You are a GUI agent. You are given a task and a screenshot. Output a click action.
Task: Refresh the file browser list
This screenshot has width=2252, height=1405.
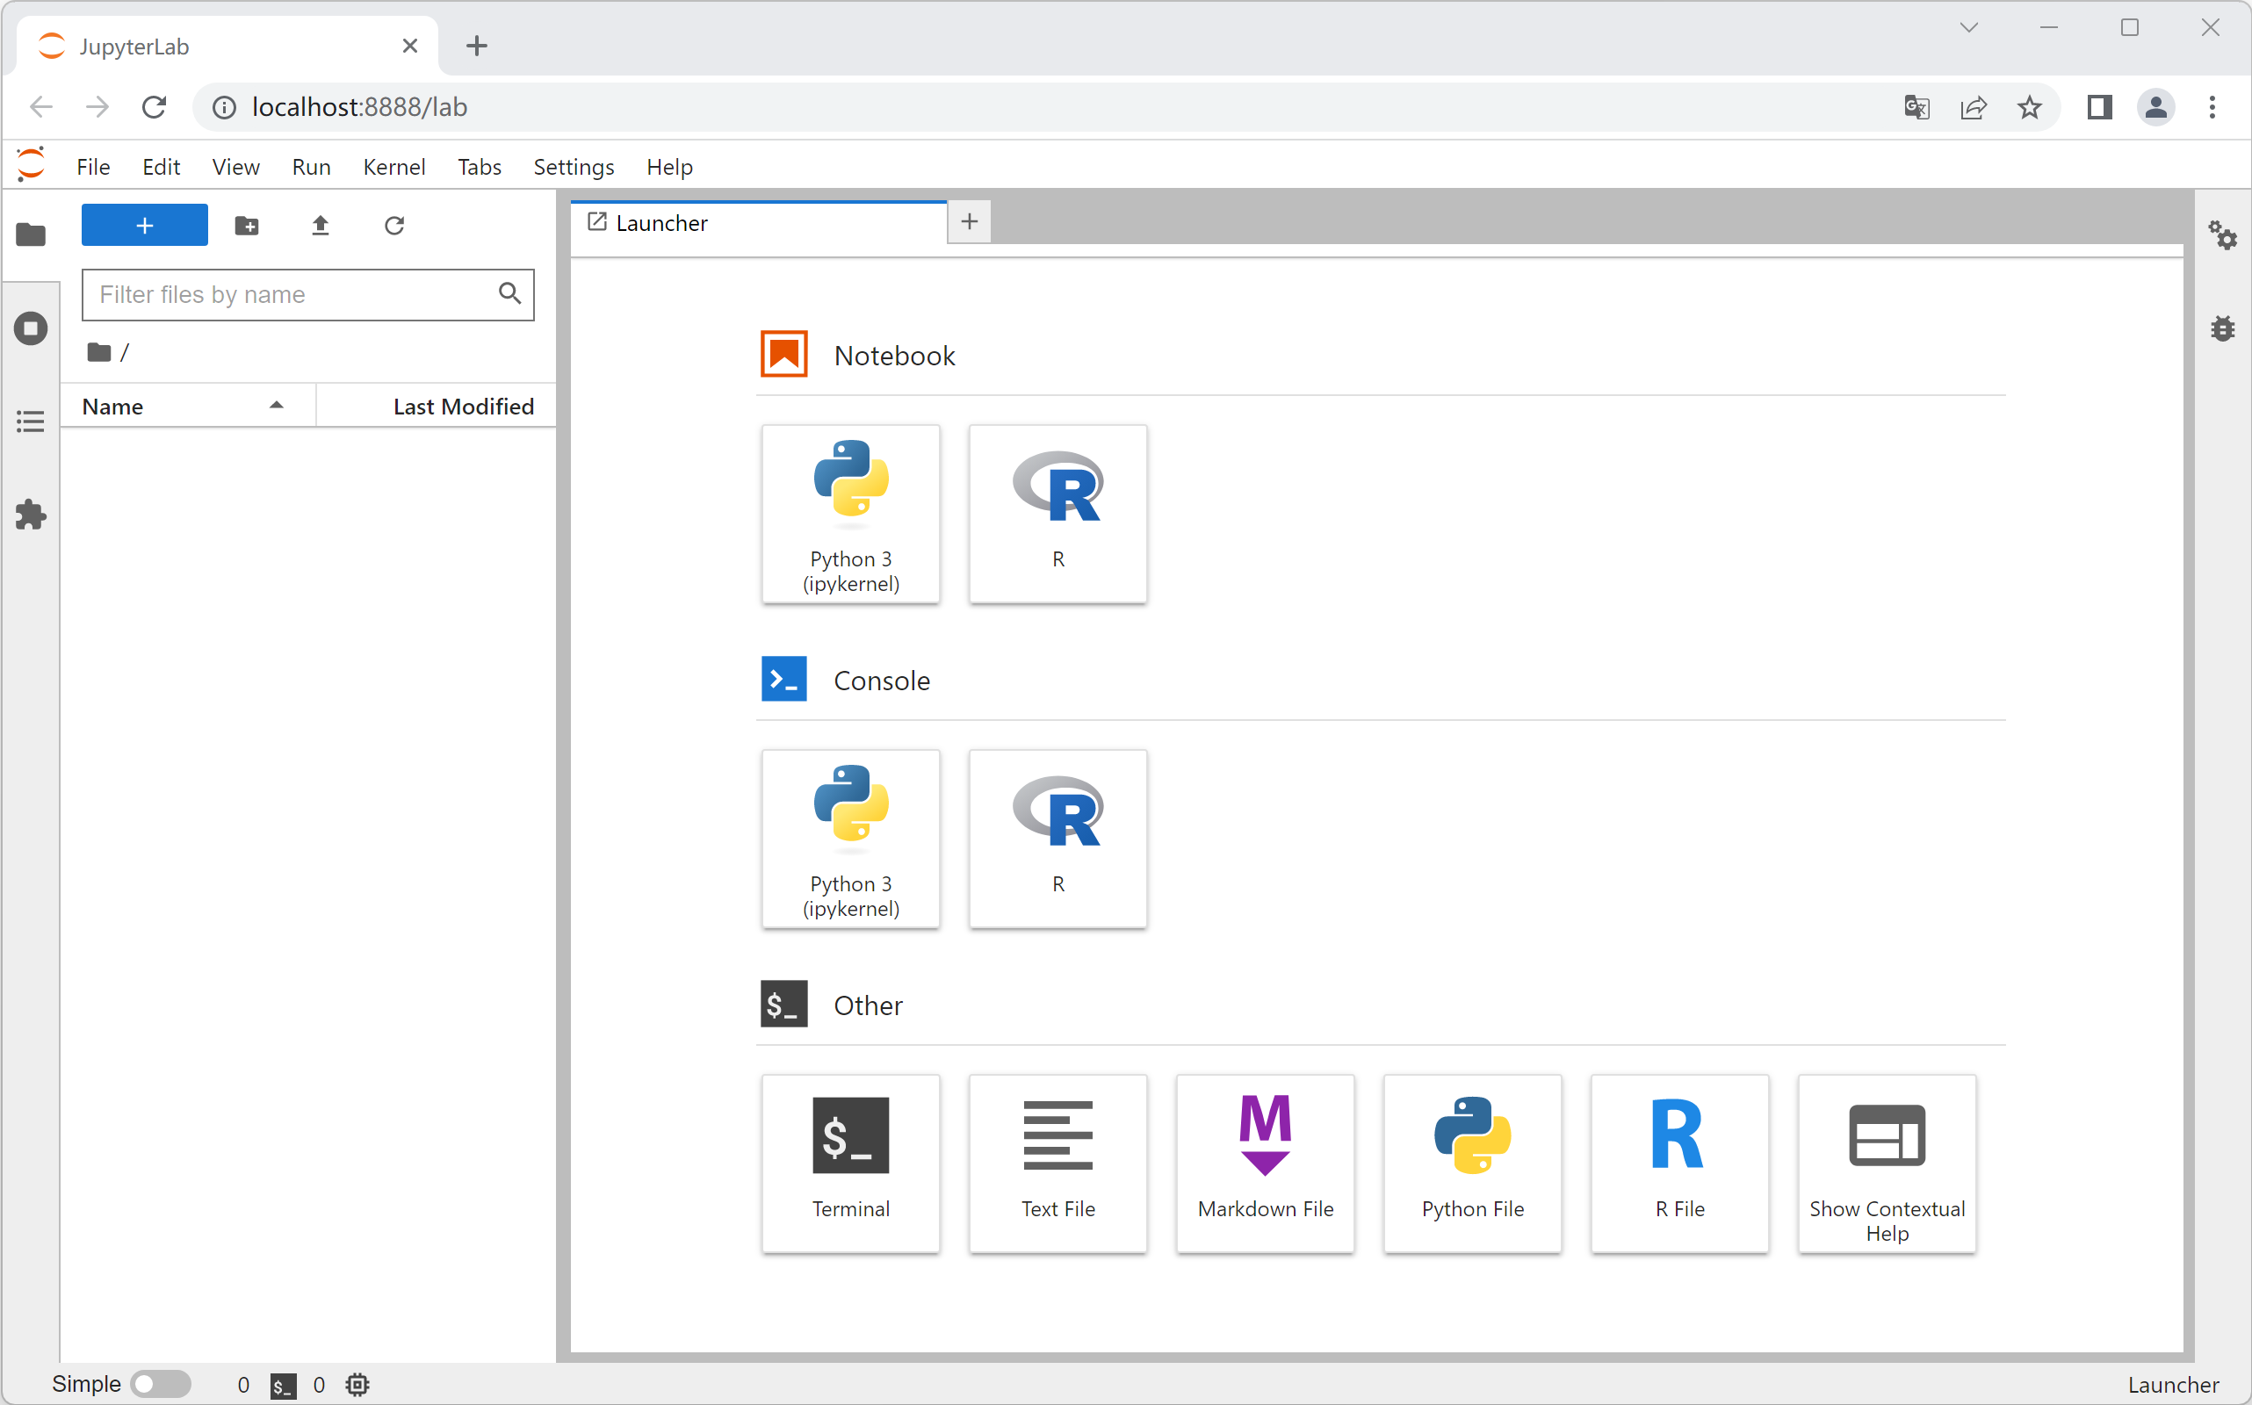pos(394,226)
